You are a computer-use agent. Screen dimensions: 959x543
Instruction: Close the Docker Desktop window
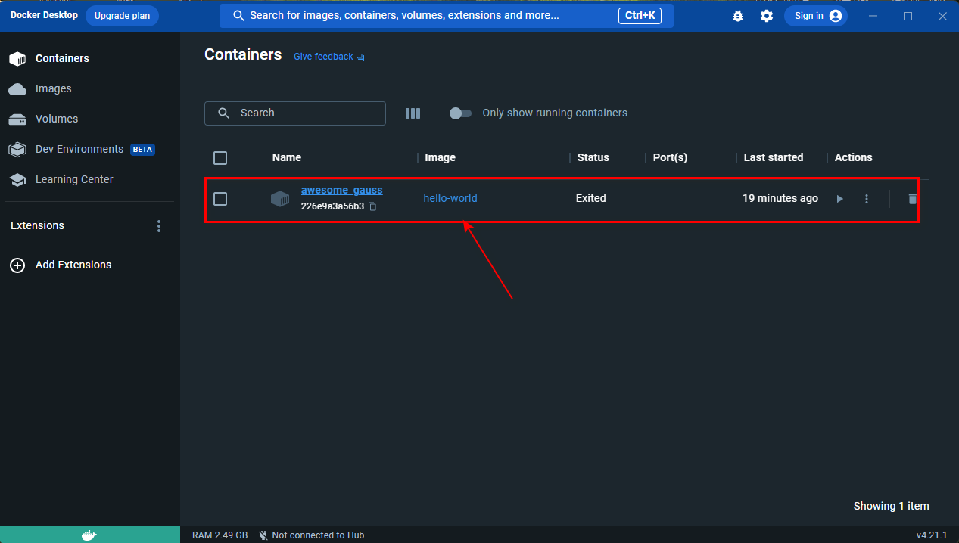(942, 16)
